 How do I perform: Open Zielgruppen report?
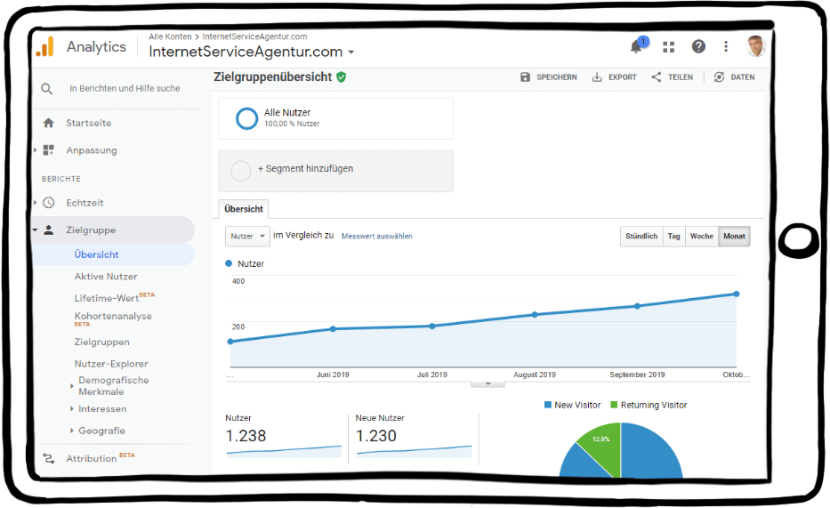[x=101, y=342]
